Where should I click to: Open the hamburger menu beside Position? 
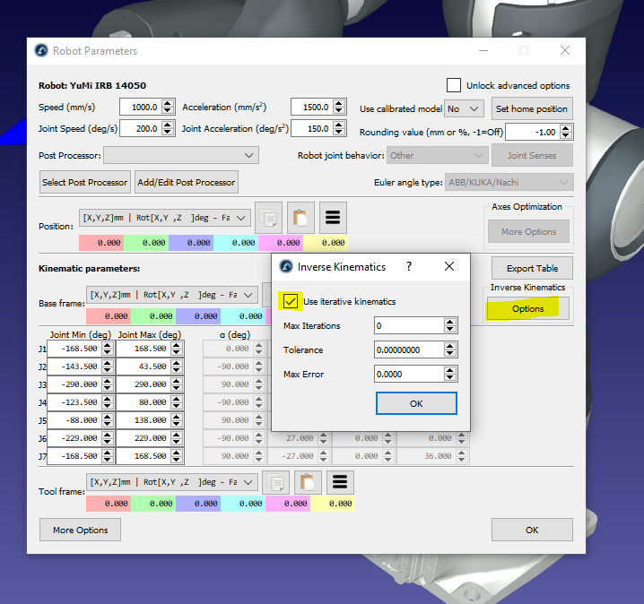[334, 217]
